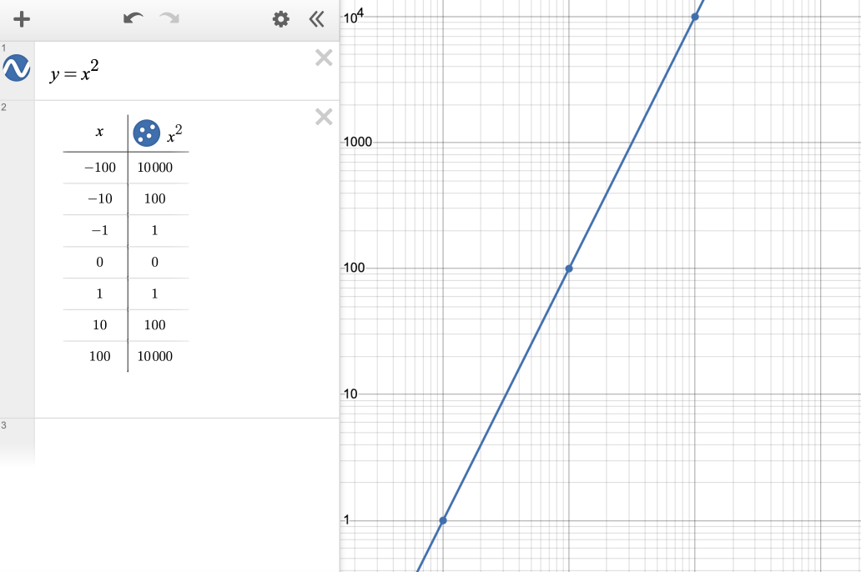Collapse the expression list panel
The height and width of the screenshot is (572, 861).
(x=316, y=19)
